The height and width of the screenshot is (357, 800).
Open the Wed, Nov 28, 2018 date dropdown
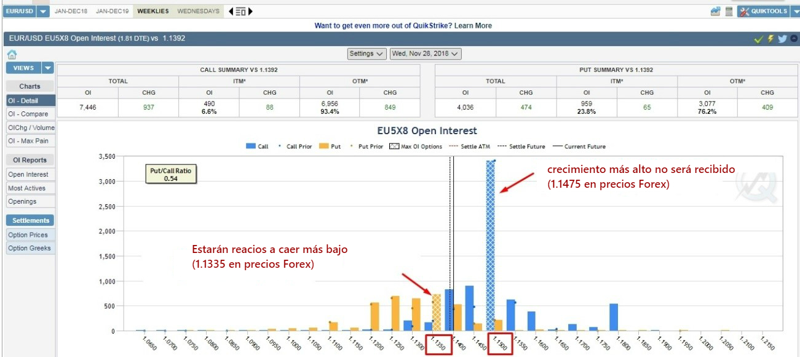point(426,54)
